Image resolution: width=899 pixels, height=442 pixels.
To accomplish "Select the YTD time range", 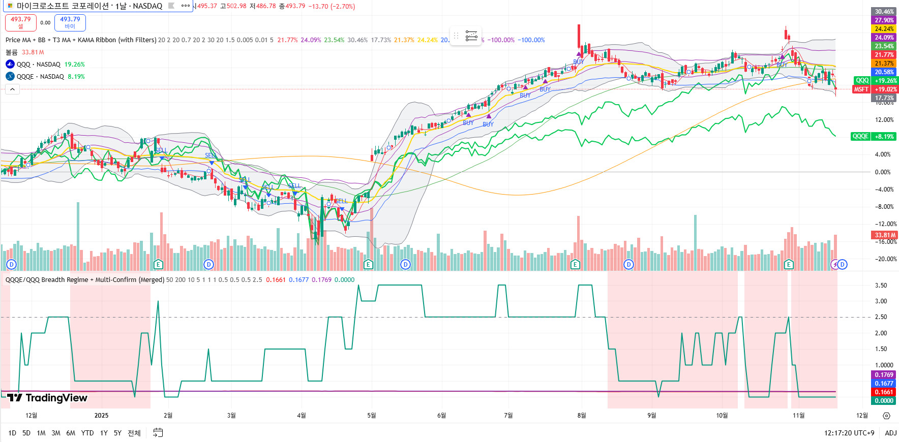I will [x=87, y=433].
